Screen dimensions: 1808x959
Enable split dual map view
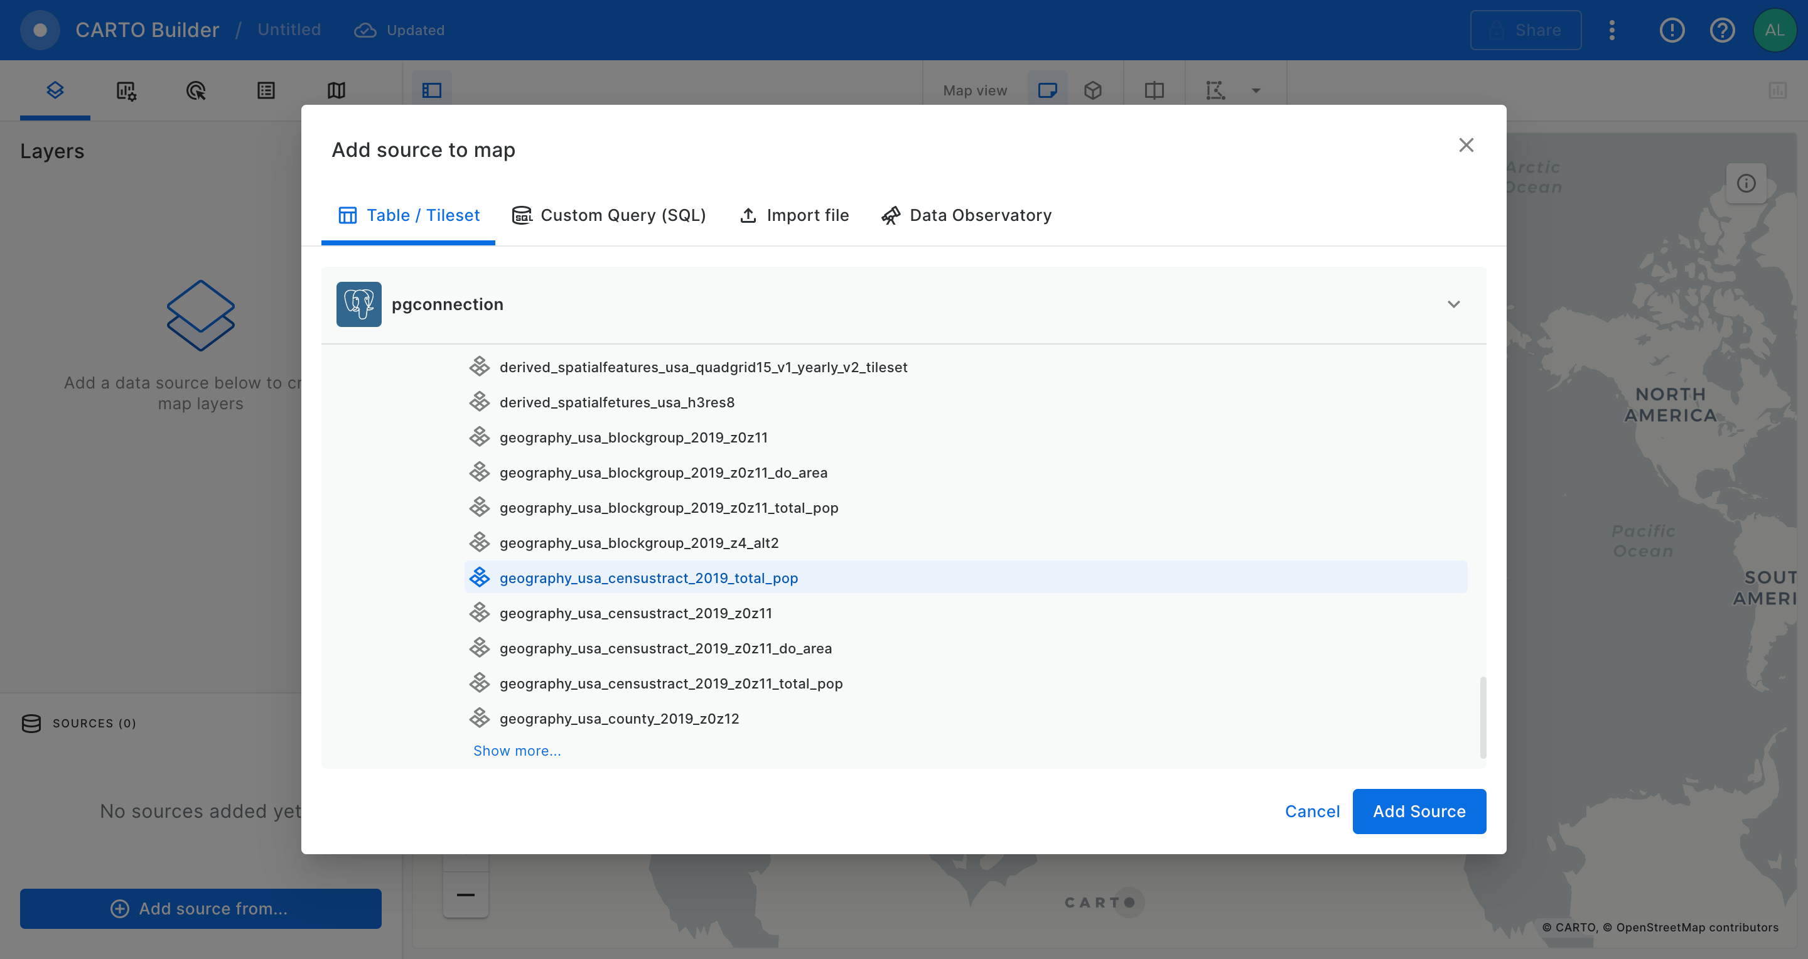[1154, 90]
